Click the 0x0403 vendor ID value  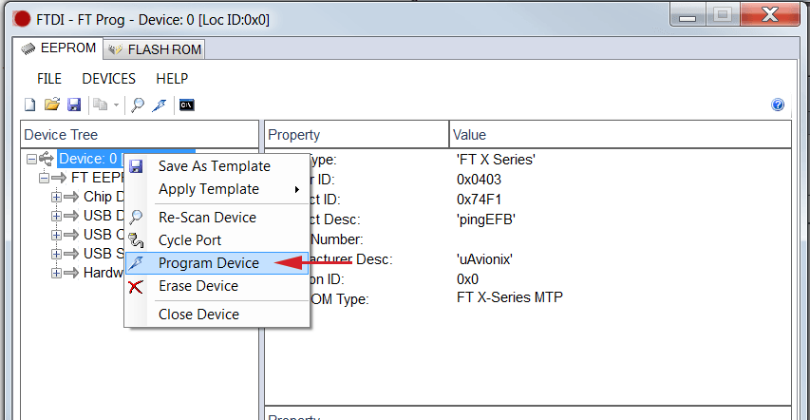point(479,180)
